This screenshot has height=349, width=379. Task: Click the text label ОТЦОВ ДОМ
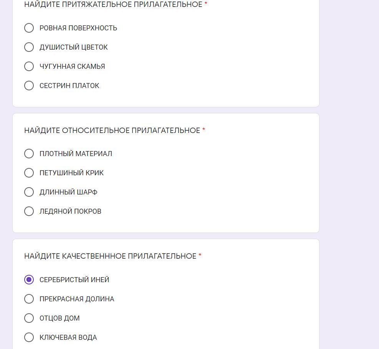(60, 318)
